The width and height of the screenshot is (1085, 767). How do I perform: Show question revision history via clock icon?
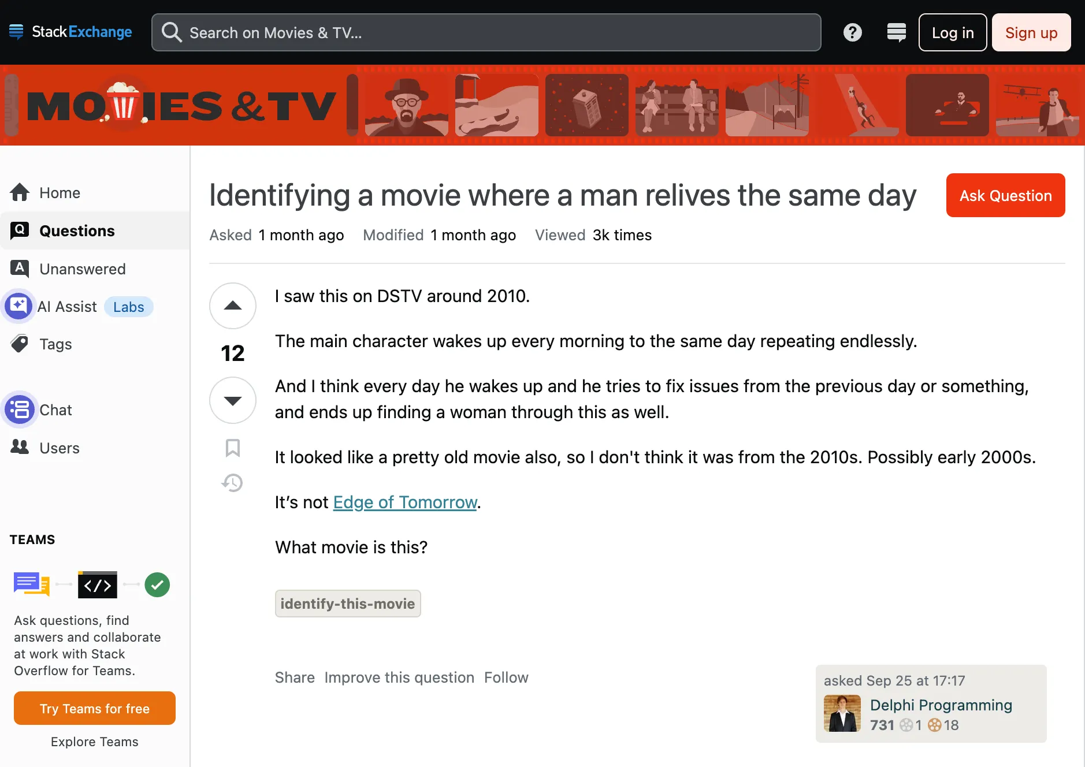click(x=232, y=483)
